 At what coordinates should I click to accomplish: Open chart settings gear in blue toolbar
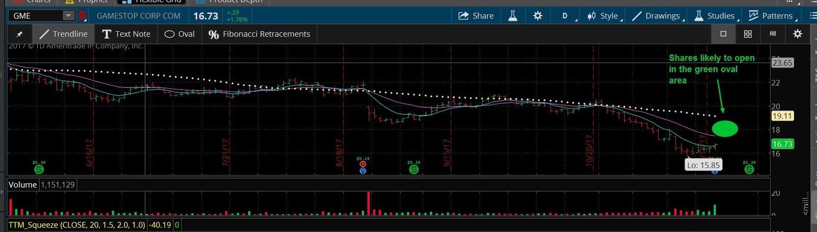pyautogui.click(x=538, y=16)
